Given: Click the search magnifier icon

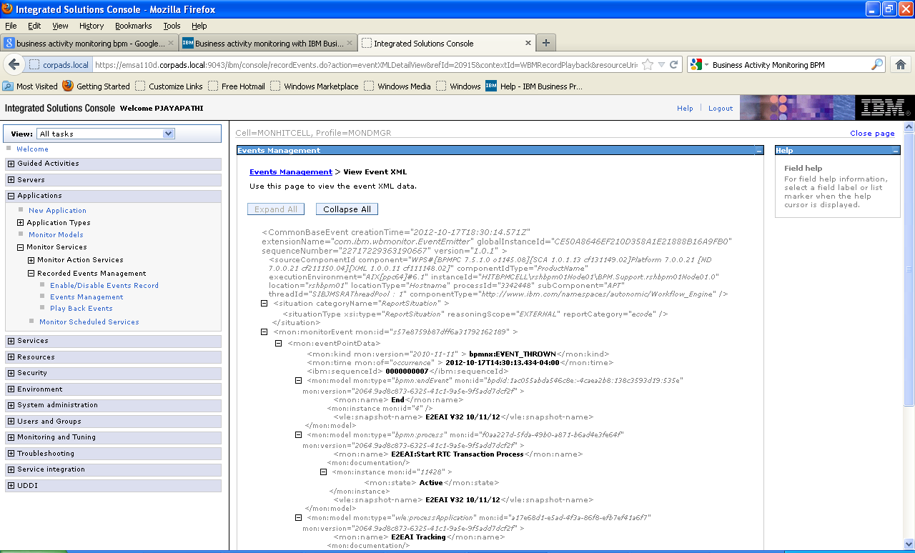Looking at the screenshot, I should [x=877, y=64].
